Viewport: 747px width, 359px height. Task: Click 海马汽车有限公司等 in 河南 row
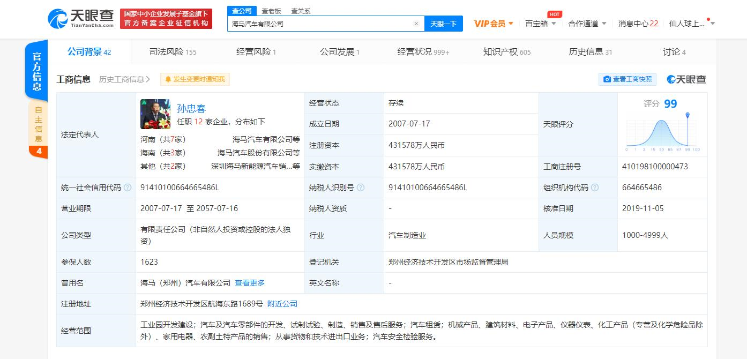266,139
